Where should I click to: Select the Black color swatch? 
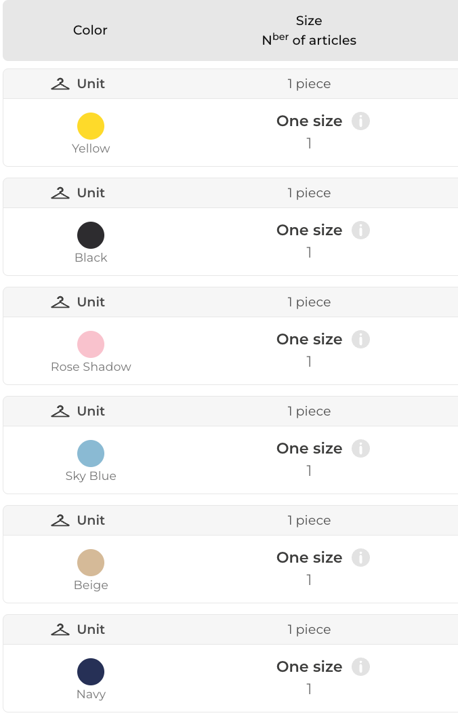pyautogui.click(x=91, y=236)
